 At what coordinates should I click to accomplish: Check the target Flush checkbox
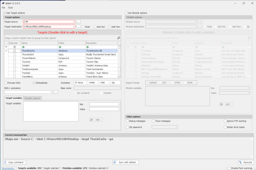[83, 27]
